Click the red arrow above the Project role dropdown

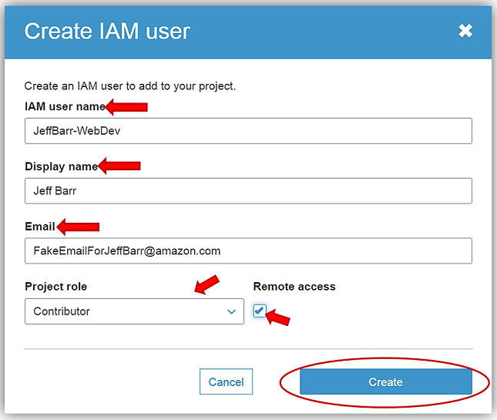click(x=207, y=284)
